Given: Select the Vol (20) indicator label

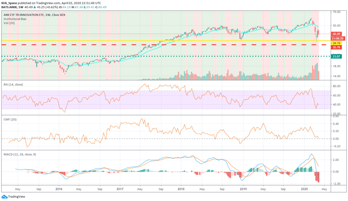Looking at the screenshot, I should pyautogui.click(x=9, y=23).
